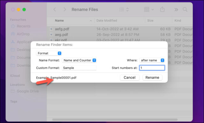Select the aefg.pdf file icon
The height and width of the screenshot is (123, 204).
click(x=51, y=29)
